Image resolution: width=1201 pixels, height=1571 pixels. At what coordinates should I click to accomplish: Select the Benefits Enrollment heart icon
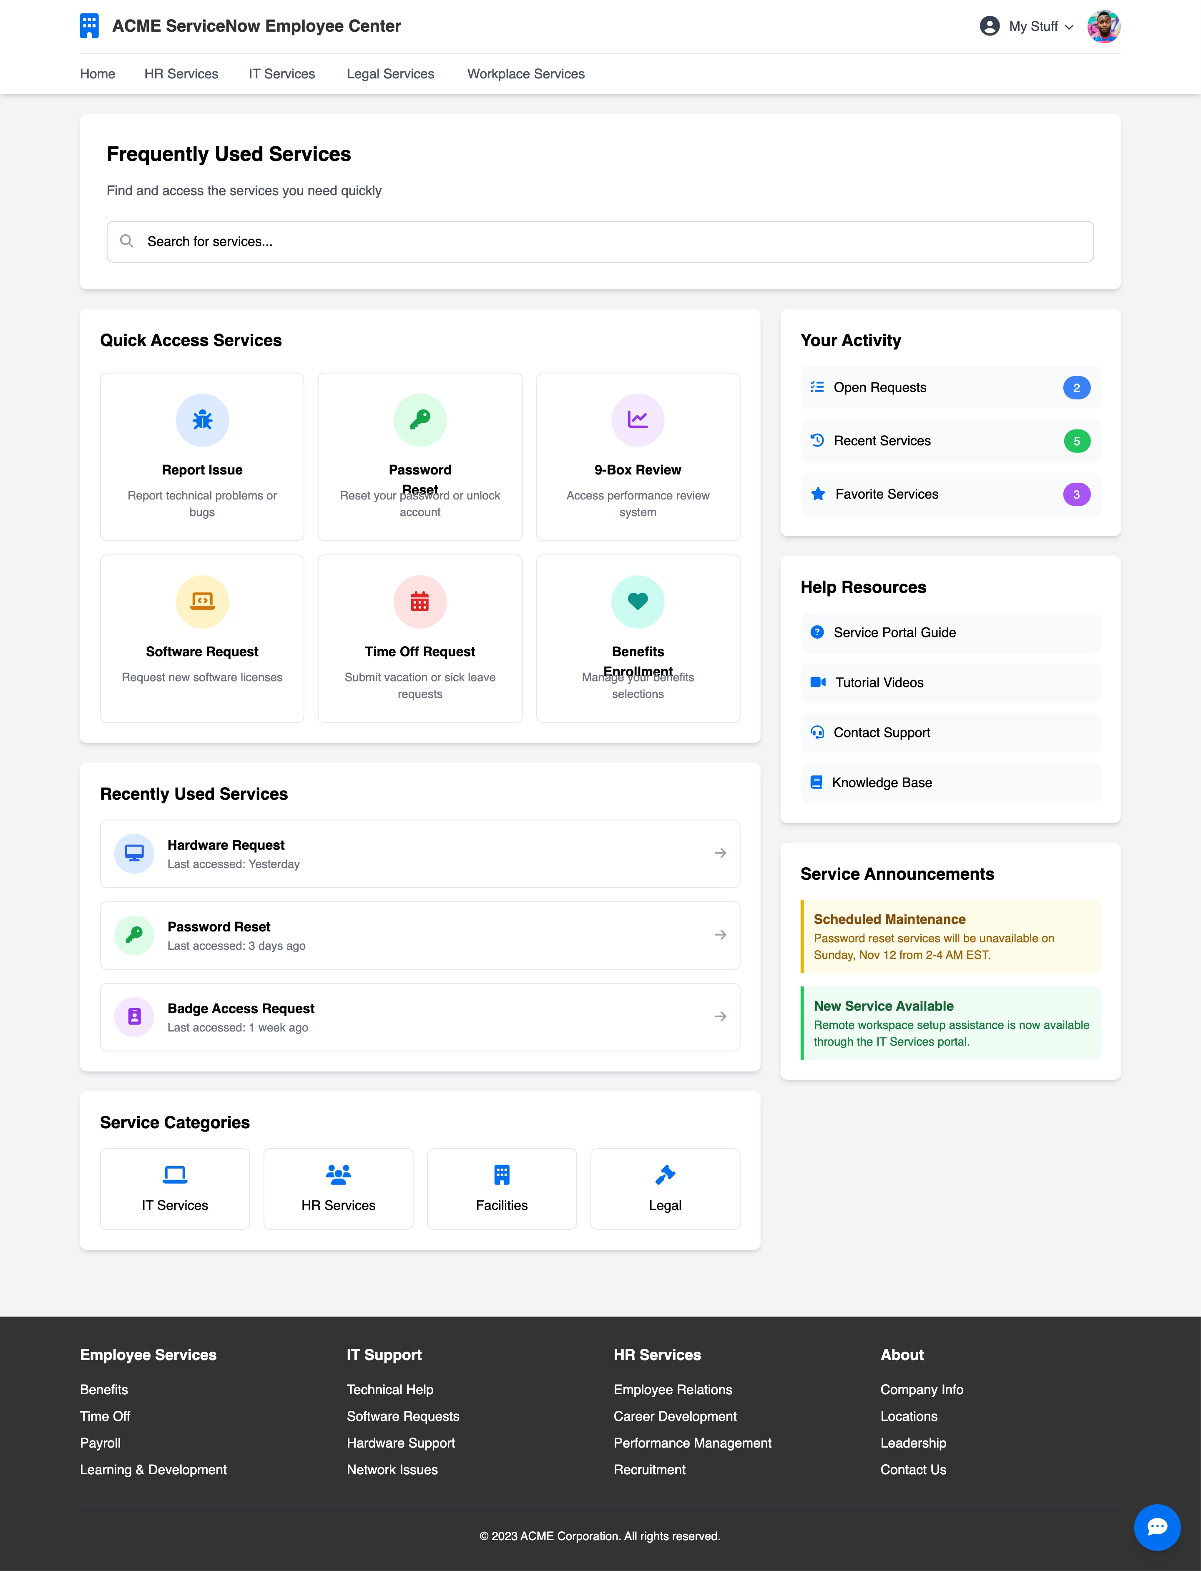click(x=638, y=601)
